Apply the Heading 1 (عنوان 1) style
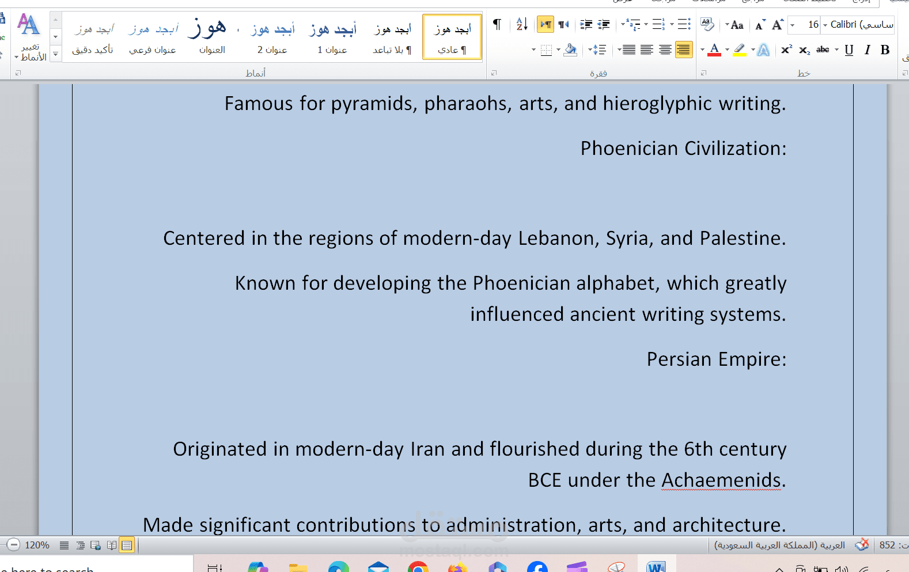Image resolution: width=909 pixels, height=572 pixels. tap(332, 37)
